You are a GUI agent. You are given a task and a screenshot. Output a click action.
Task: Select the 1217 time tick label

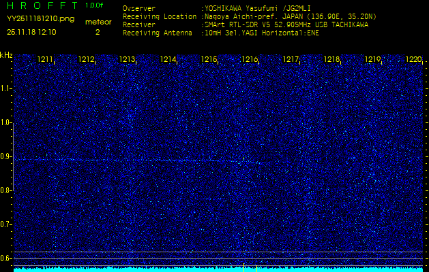coord(291,60)
